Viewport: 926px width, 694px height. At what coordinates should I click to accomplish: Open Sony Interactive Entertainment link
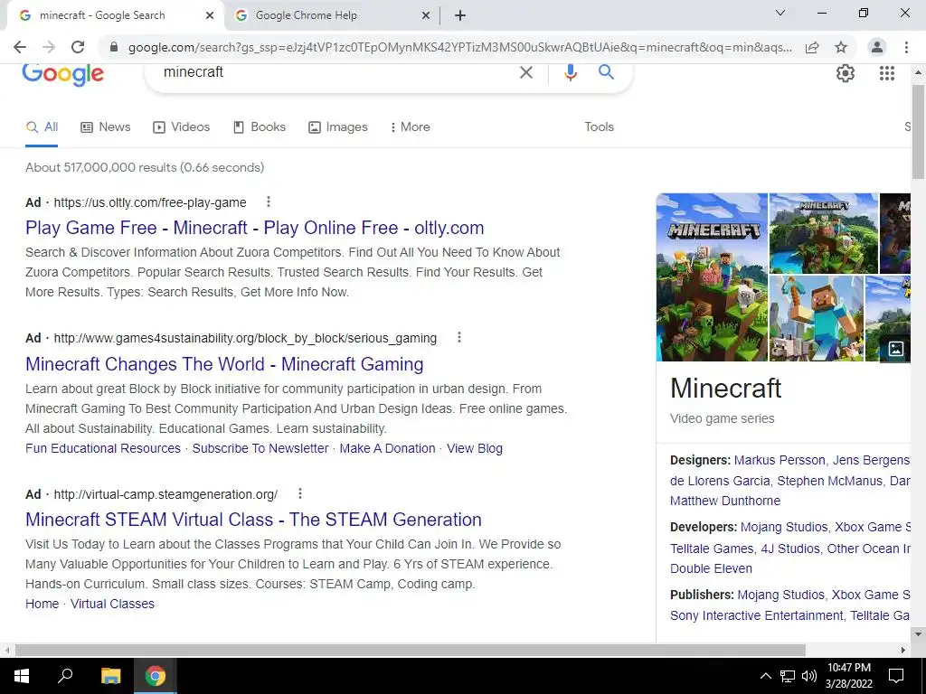tap(757, 615)
